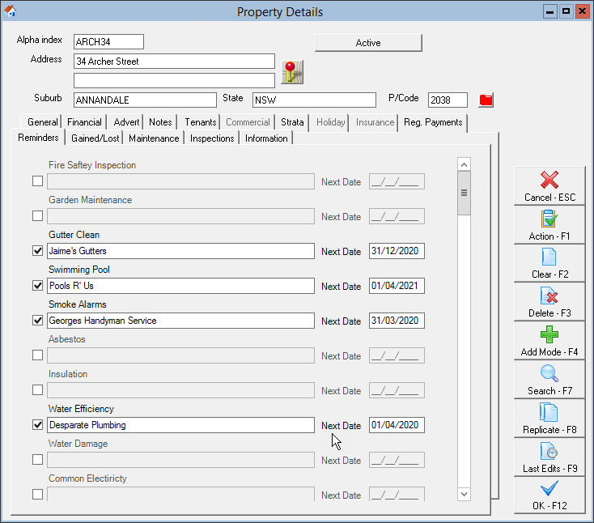Click the Replicate - F8 button

point(549,418)
